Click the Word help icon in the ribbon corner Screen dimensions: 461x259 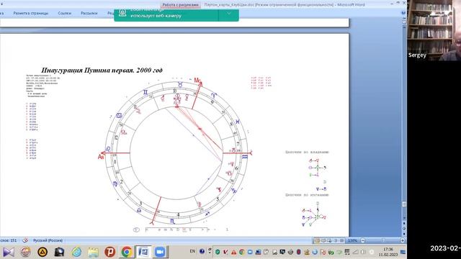403,13
